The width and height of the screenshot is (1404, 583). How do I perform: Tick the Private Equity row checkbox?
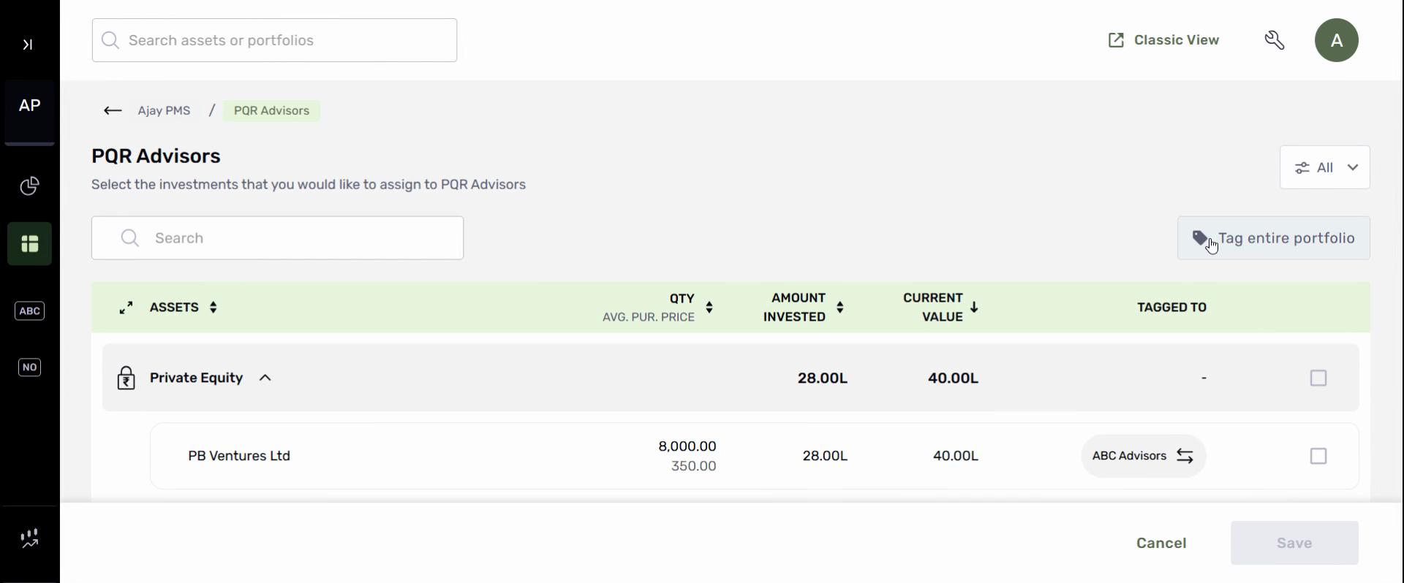[1318, 378]
